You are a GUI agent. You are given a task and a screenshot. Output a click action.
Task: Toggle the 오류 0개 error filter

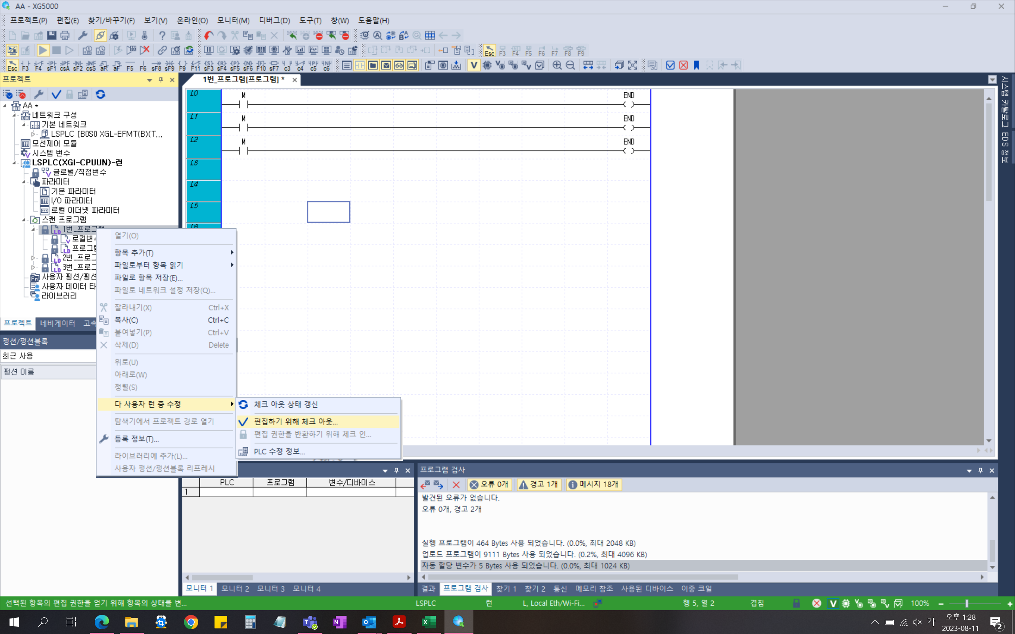(x=489, y=484)
